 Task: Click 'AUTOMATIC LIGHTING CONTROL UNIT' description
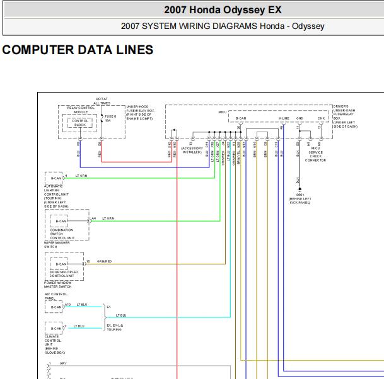(56, 196)
